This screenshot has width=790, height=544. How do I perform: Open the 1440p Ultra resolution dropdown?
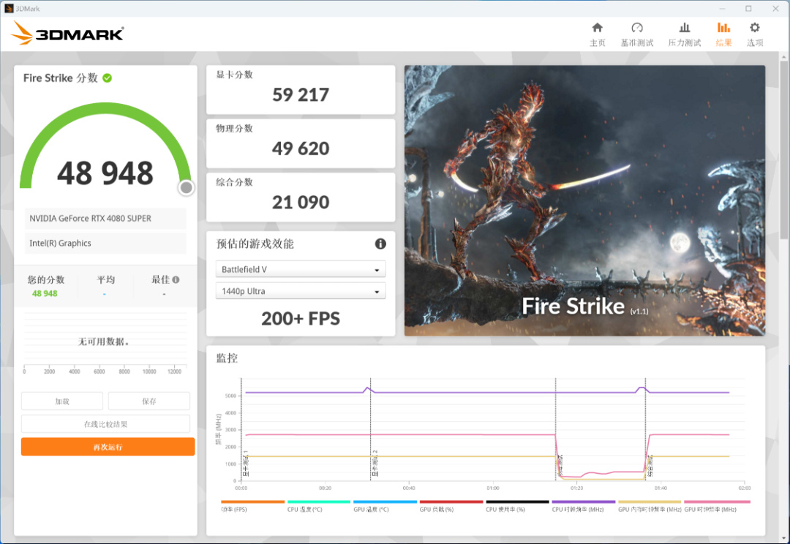pyautogui.click(x=301, y=291)
